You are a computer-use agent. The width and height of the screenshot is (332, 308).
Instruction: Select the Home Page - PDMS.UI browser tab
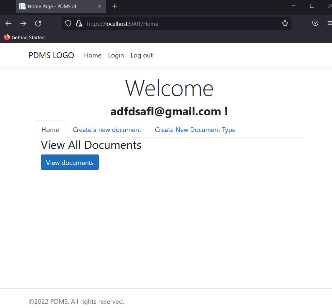[61, 7]
